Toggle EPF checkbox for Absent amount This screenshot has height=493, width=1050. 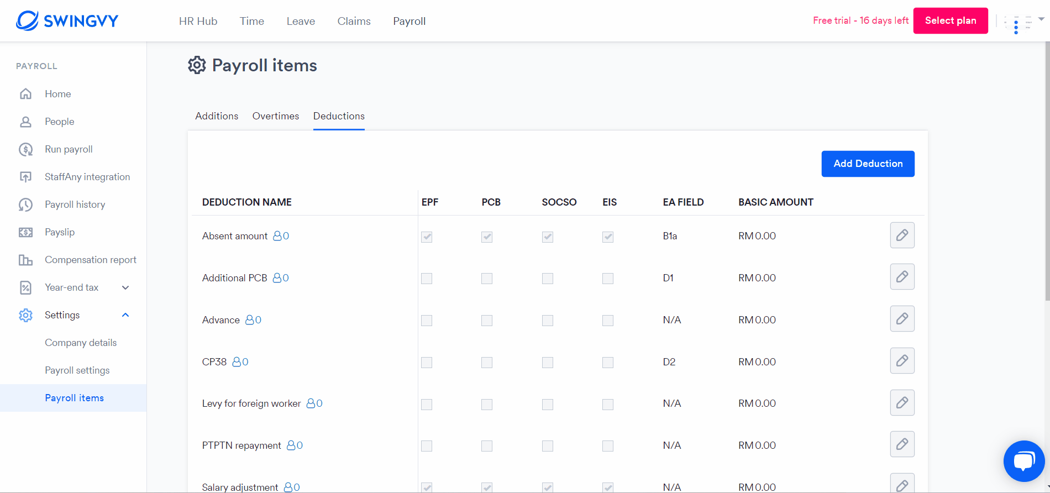coord(427,237)
